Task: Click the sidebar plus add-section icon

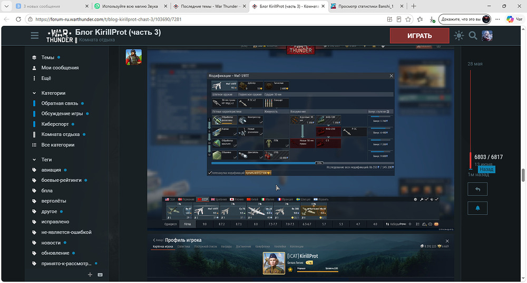Action: coord(90,275)
